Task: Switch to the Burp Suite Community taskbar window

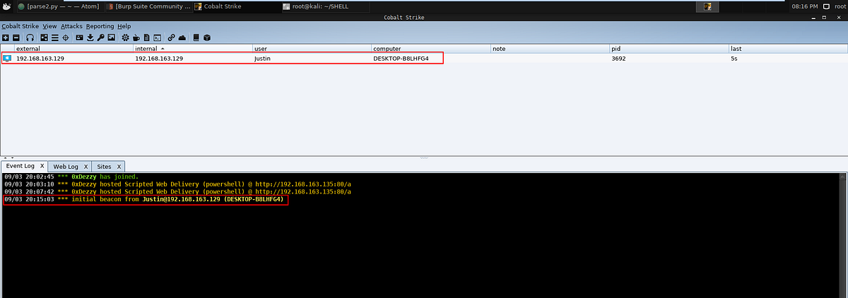Action: tap(148, 6)
